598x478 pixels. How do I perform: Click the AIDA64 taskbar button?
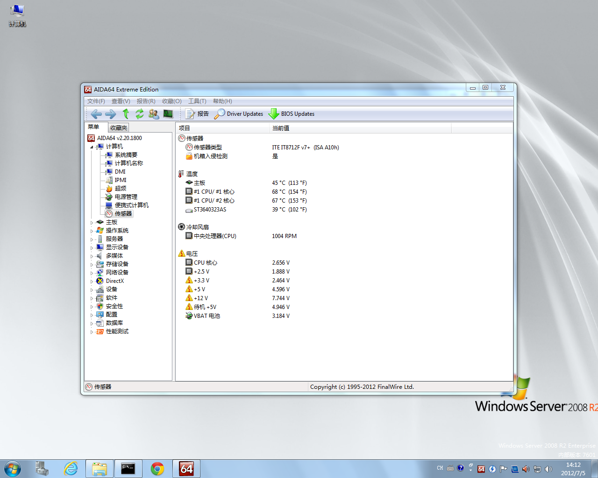click(x=186, y=469)
